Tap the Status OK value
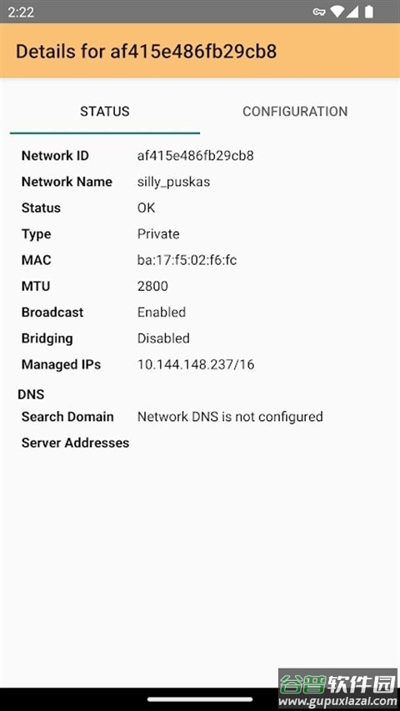The width and height of the screenshot is (400, 711). pos(146,208)
